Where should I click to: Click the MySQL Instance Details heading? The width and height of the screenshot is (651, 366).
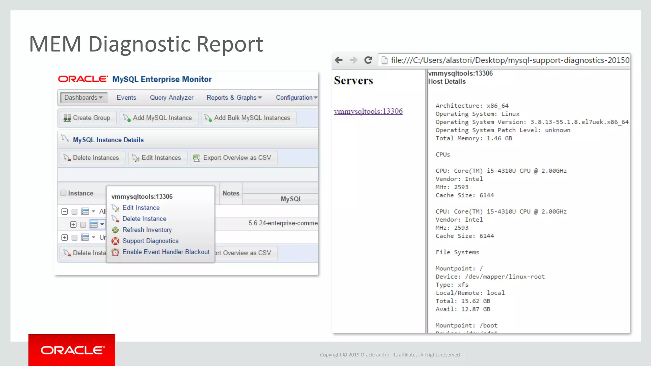[108, 140]
